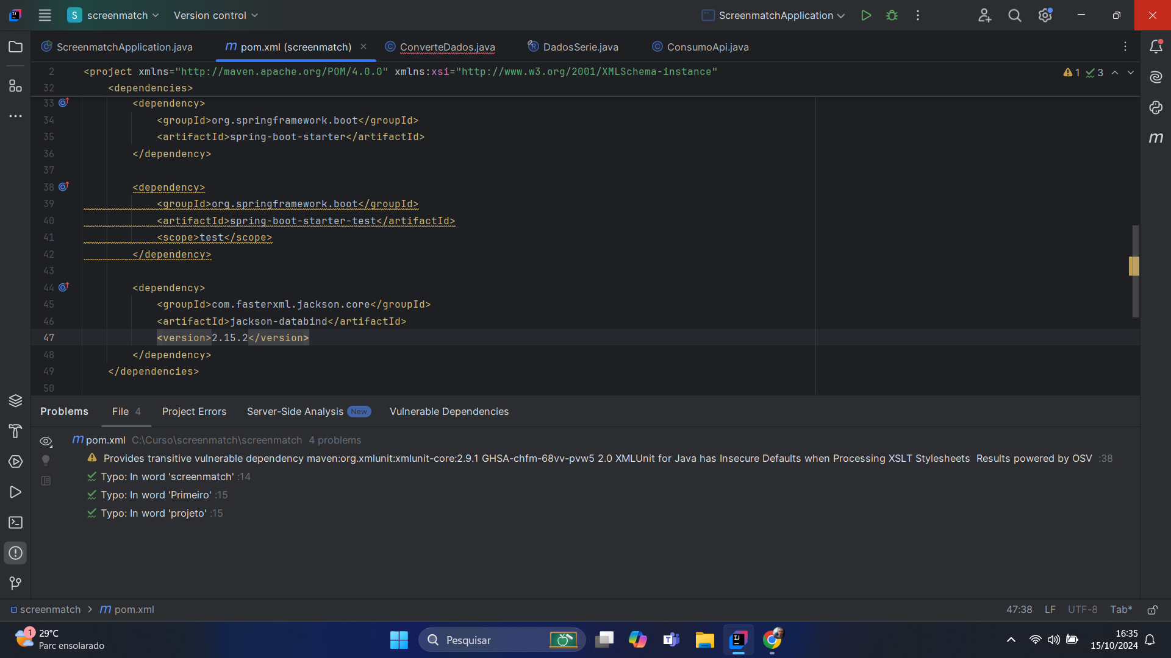1171x658 pixels.
Task: Select the typo 'Primeiro' problem row
Action: pyautogui.click(x=157, y=495)
